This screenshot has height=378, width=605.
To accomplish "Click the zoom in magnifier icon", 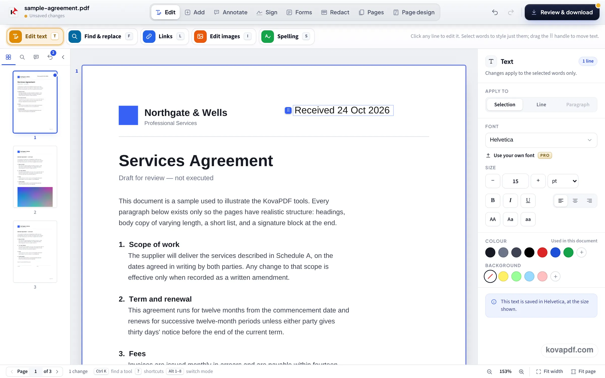I will click(x=521, y=371).
